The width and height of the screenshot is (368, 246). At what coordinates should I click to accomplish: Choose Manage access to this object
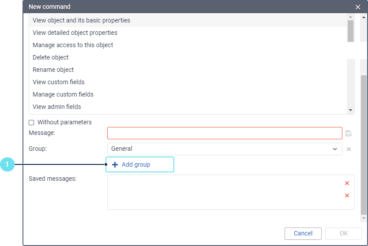pos(73,45)
